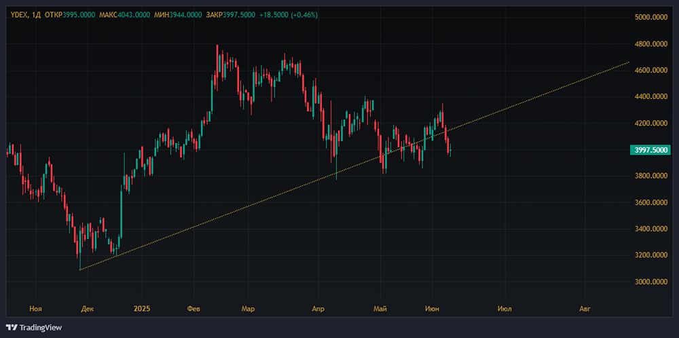Select the 1Д interval label
Screen dimensions: 679x338
click(36, 15)
